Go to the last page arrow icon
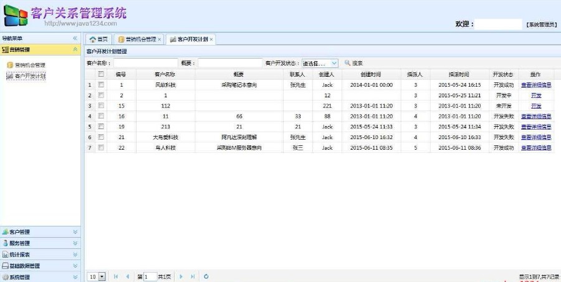The image size is (561, 282). (193, 276)
